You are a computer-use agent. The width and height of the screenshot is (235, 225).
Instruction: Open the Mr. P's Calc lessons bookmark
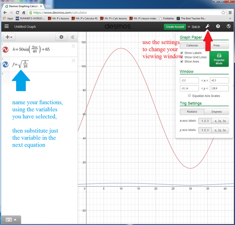(x=113, y=18)
